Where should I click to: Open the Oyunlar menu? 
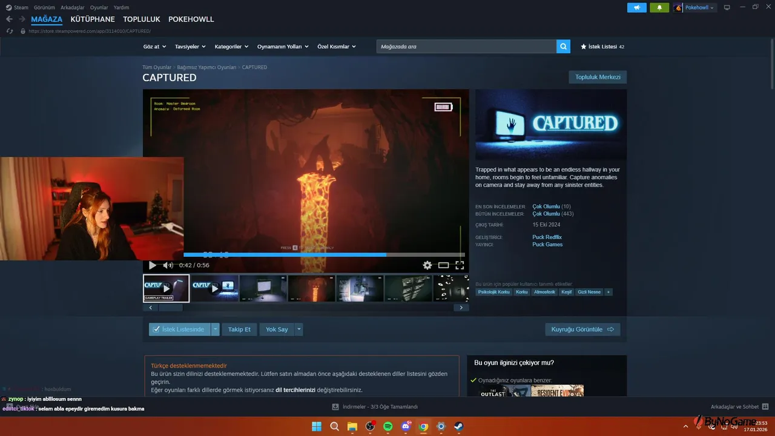(x=99, y=7)
